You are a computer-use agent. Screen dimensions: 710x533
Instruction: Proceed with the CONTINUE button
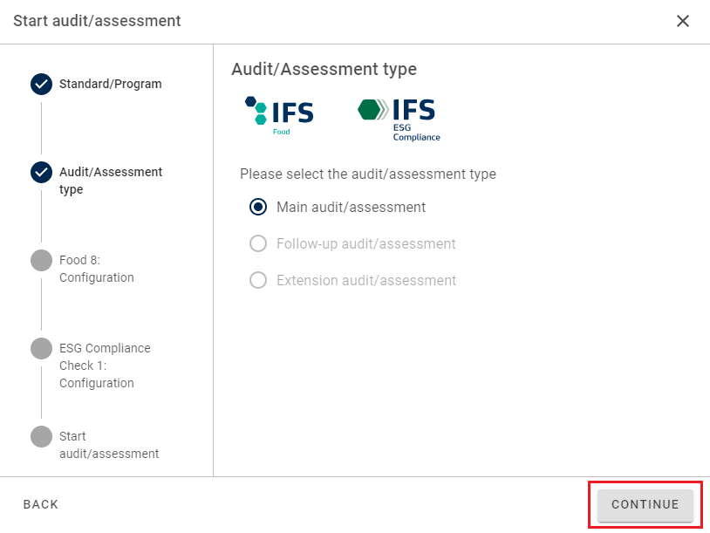[645, 504]
